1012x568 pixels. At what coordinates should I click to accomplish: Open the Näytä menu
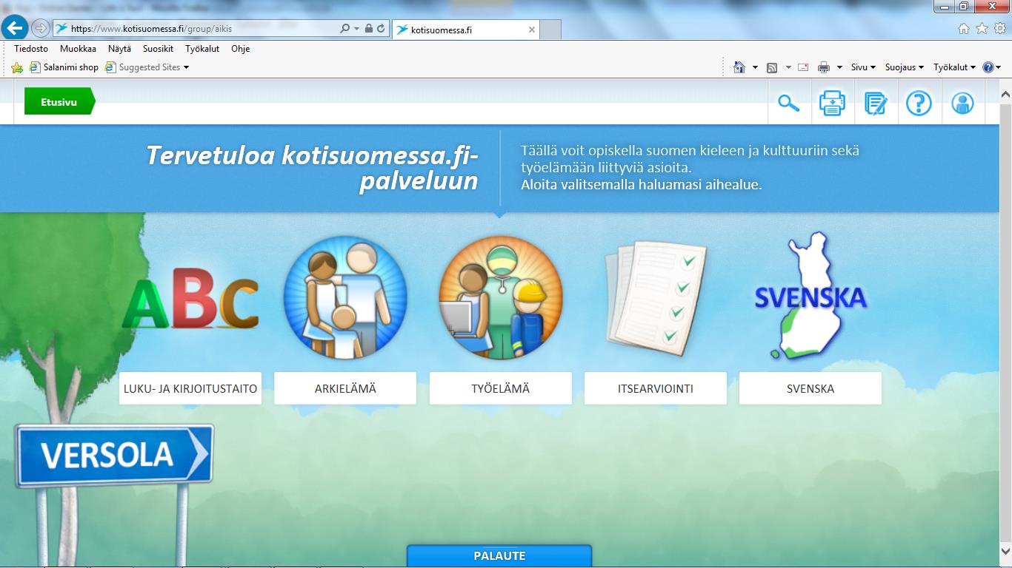pos(119,49)
